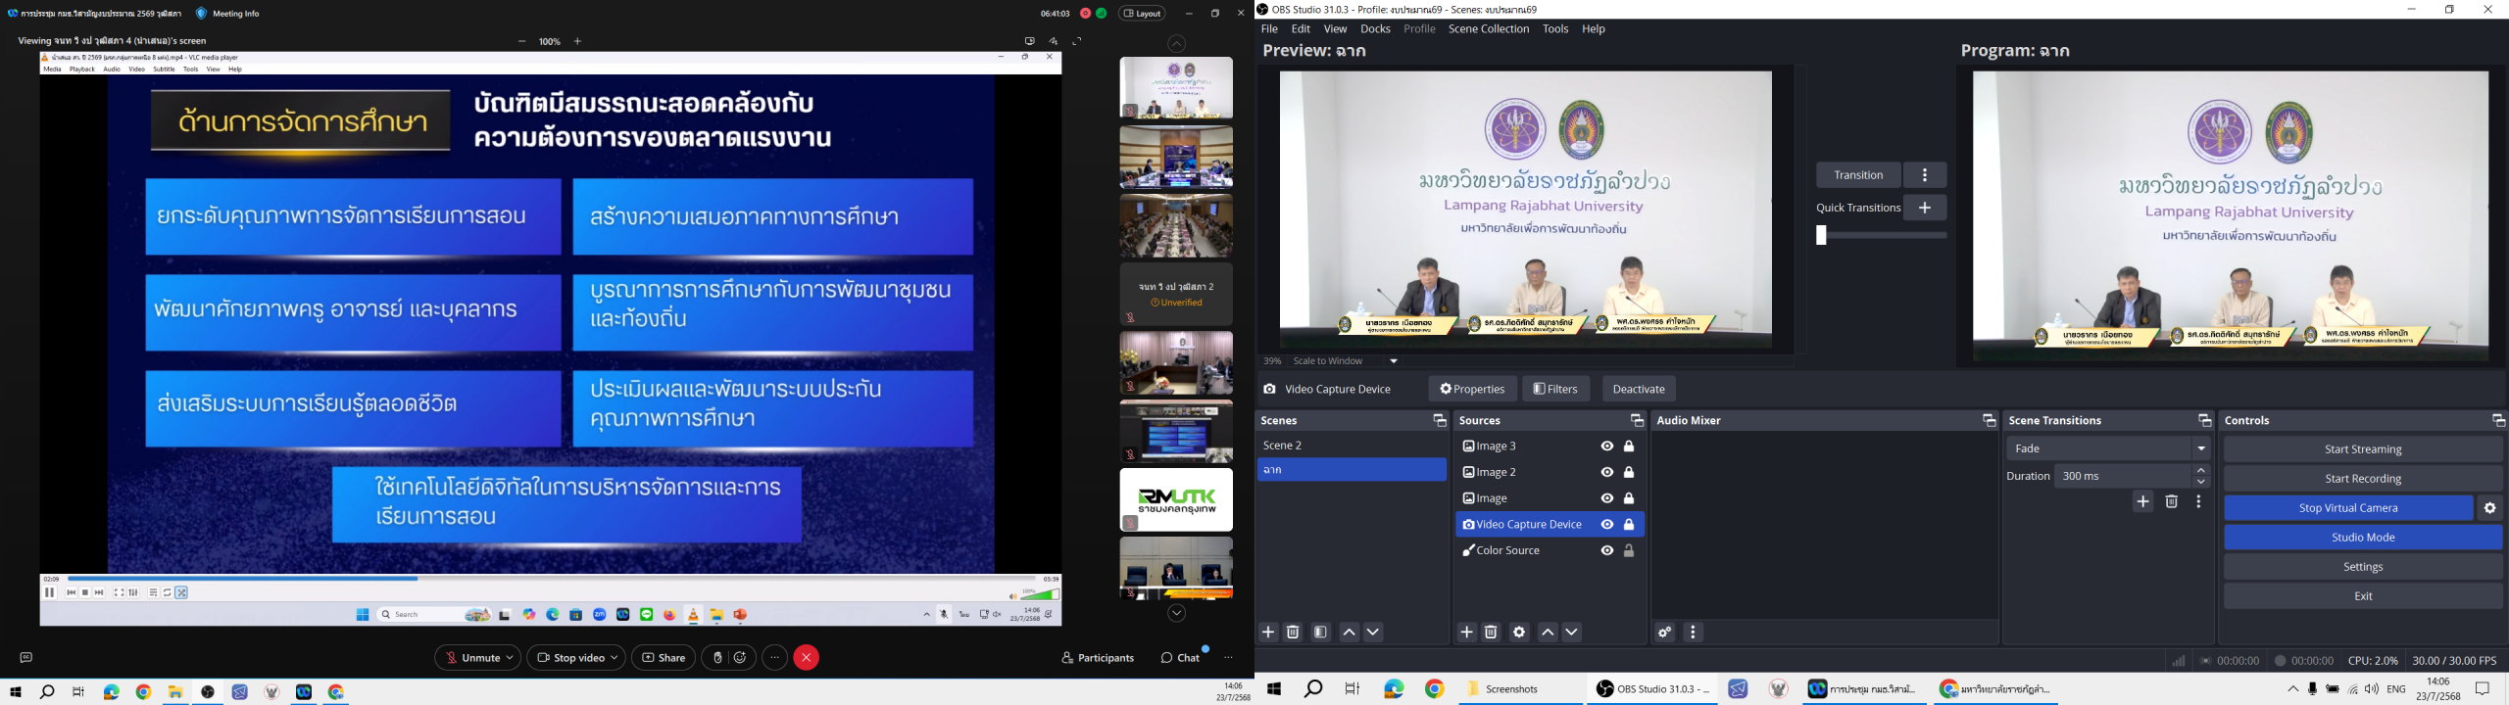Click Start Recording button
Image resolution: width=2509 pixels, height=705 pixels.
tap(2363, 479)
